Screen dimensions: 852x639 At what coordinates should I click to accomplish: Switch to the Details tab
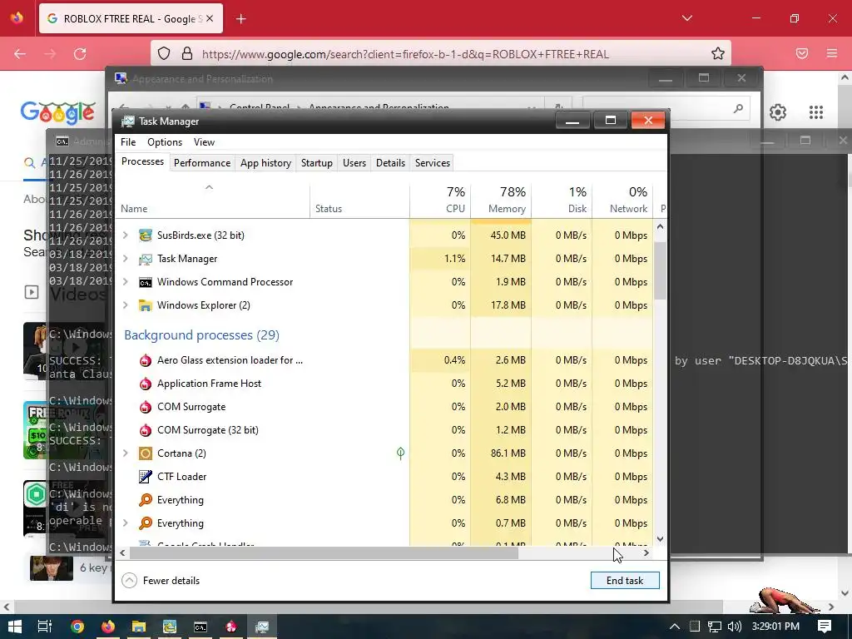click(x=391, y=163)
